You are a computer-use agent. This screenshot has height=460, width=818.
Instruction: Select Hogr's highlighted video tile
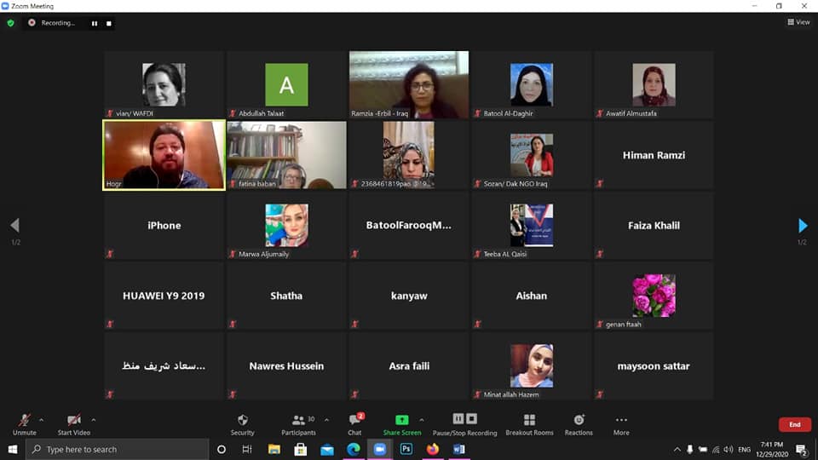tap(164, 154)
